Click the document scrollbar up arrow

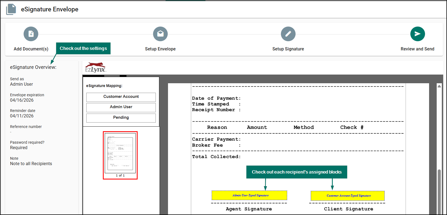click(439, 86)
